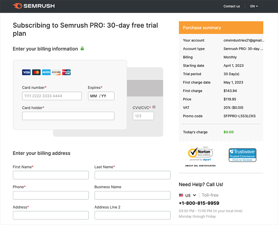
Task: Open the US phone region dropdown
Action: pyautogui.click(x=191, y=195)
